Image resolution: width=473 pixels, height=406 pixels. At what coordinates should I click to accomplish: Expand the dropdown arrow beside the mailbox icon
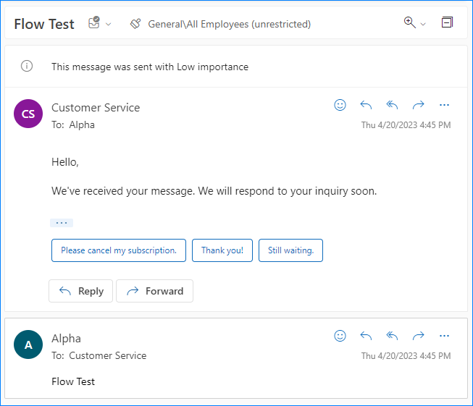tap(109, 24)
